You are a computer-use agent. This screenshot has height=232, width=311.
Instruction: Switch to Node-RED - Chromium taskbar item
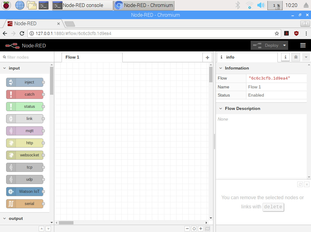point(144,5)
